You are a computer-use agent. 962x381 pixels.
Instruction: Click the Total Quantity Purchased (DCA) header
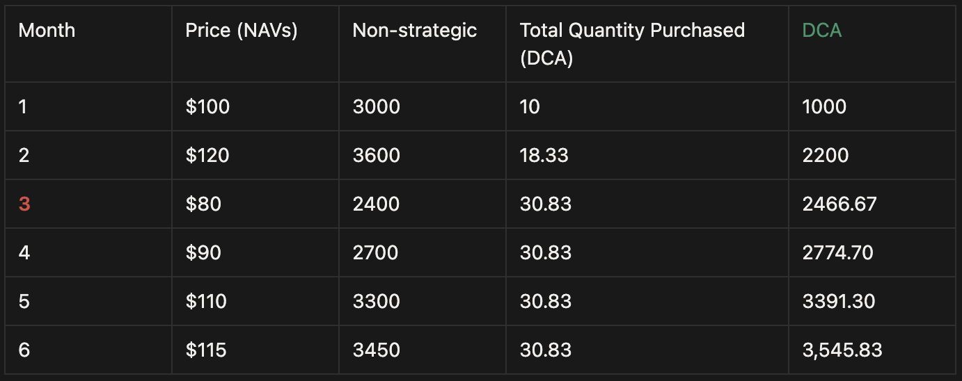632,44
